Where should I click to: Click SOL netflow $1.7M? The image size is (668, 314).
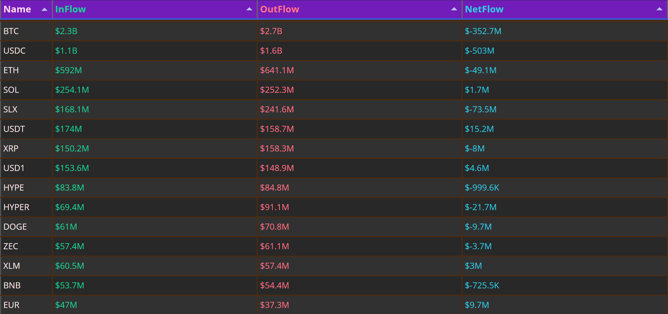(477, 90)
